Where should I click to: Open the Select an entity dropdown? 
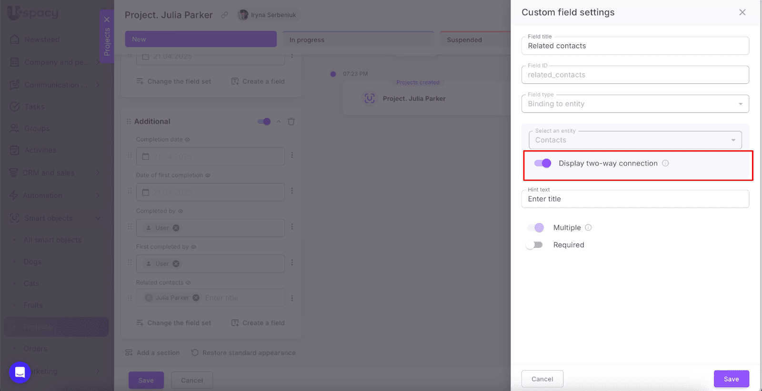635,140
